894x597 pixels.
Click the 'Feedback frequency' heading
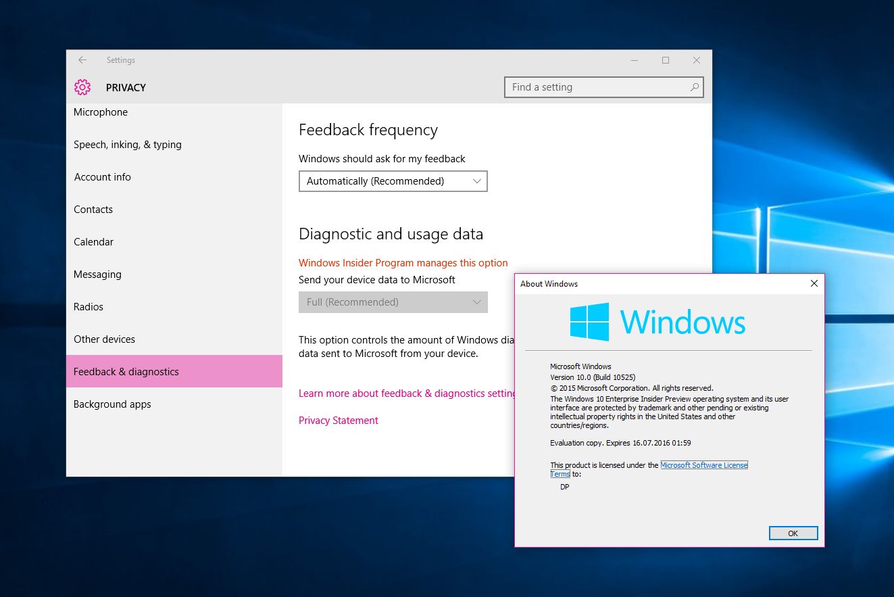368,130
